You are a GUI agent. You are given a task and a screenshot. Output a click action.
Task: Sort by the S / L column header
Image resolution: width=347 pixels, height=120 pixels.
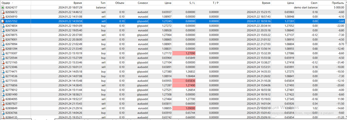point(184,3)
